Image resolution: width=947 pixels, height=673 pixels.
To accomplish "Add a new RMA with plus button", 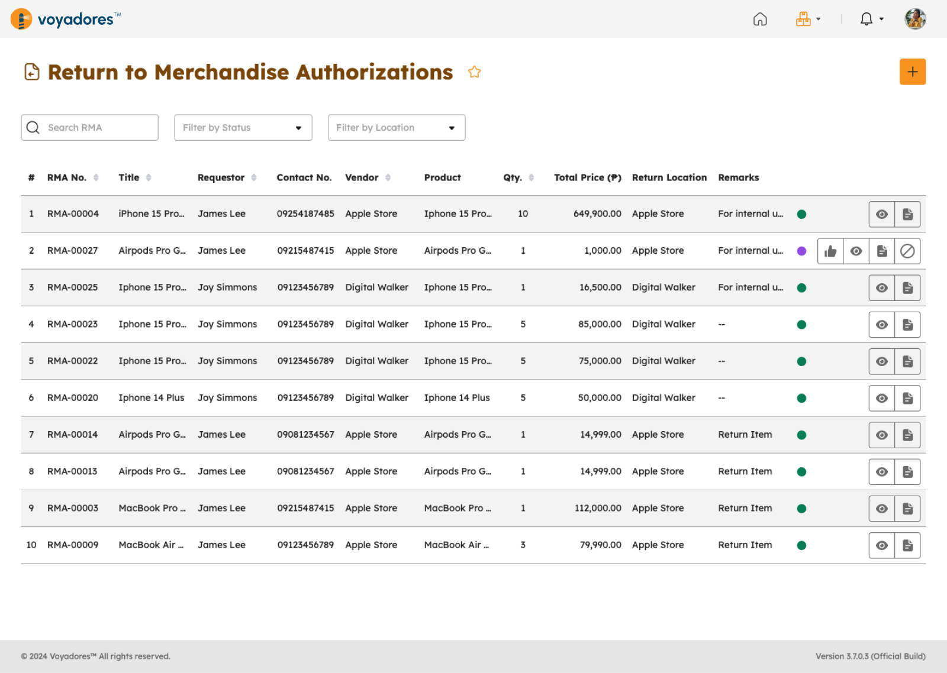I will 913,72.
